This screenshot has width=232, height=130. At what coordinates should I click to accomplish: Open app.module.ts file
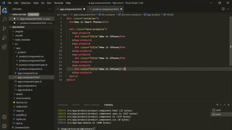(25, 90)
